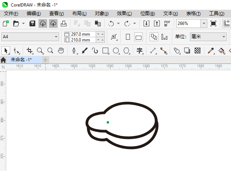Select the Crop tool
Screen dimensions: 231x171
click(30, 51)
